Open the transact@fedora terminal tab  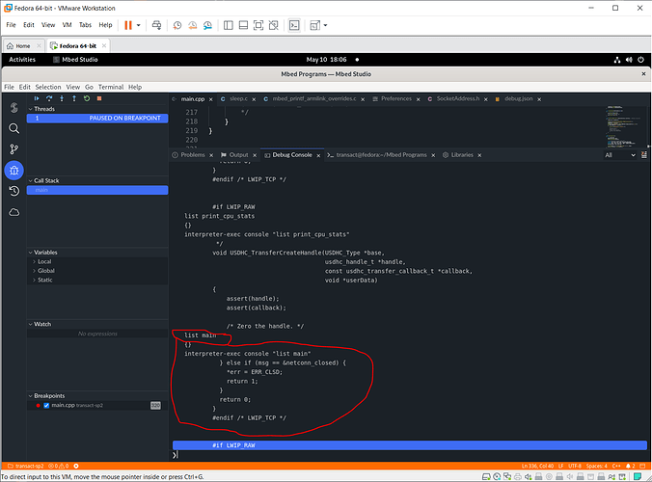coord(381,155)
